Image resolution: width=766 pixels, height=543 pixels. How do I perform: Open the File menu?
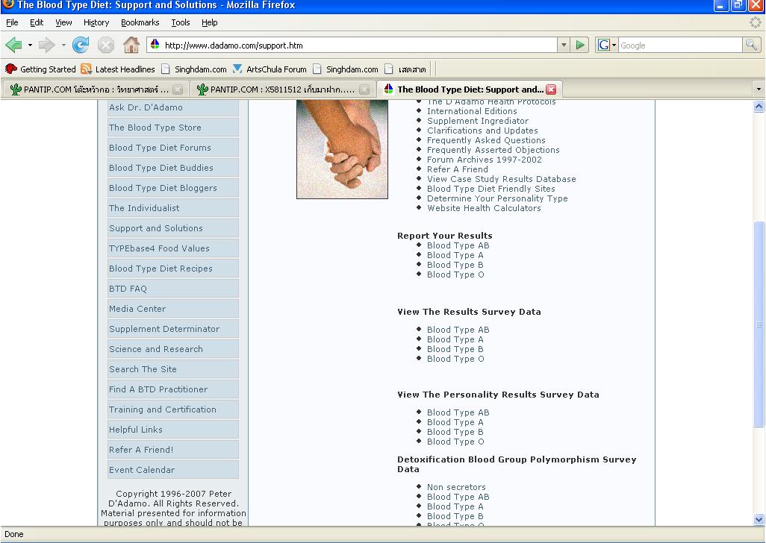(x=12, y=22)
